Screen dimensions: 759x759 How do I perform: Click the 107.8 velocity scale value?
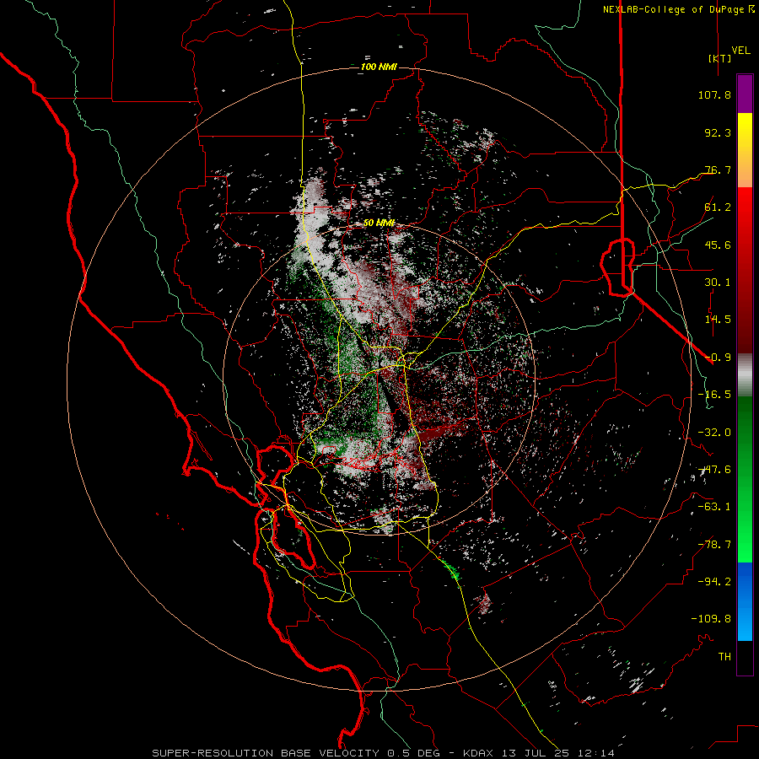click(714, 94)
